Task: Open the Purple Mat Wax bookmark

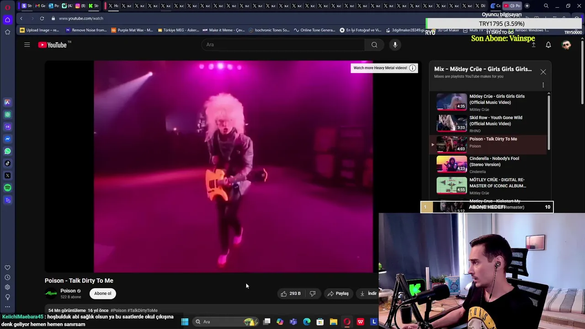Action: (x=132, y=30)
